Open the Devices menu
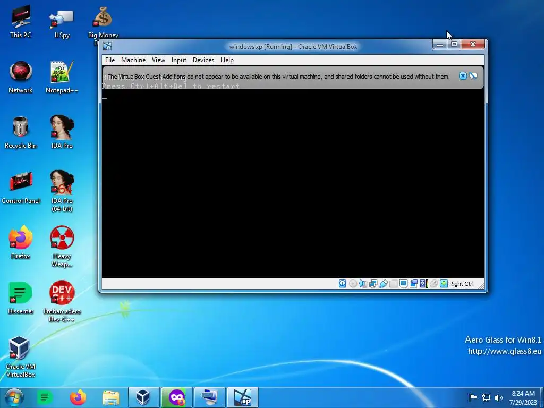544x408 pixels. point(203,60)
